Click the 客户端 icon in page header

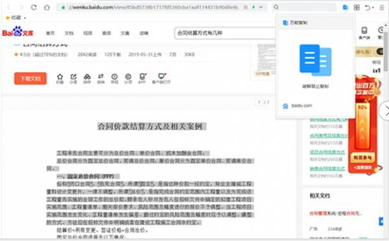click(x=364, y=33)
